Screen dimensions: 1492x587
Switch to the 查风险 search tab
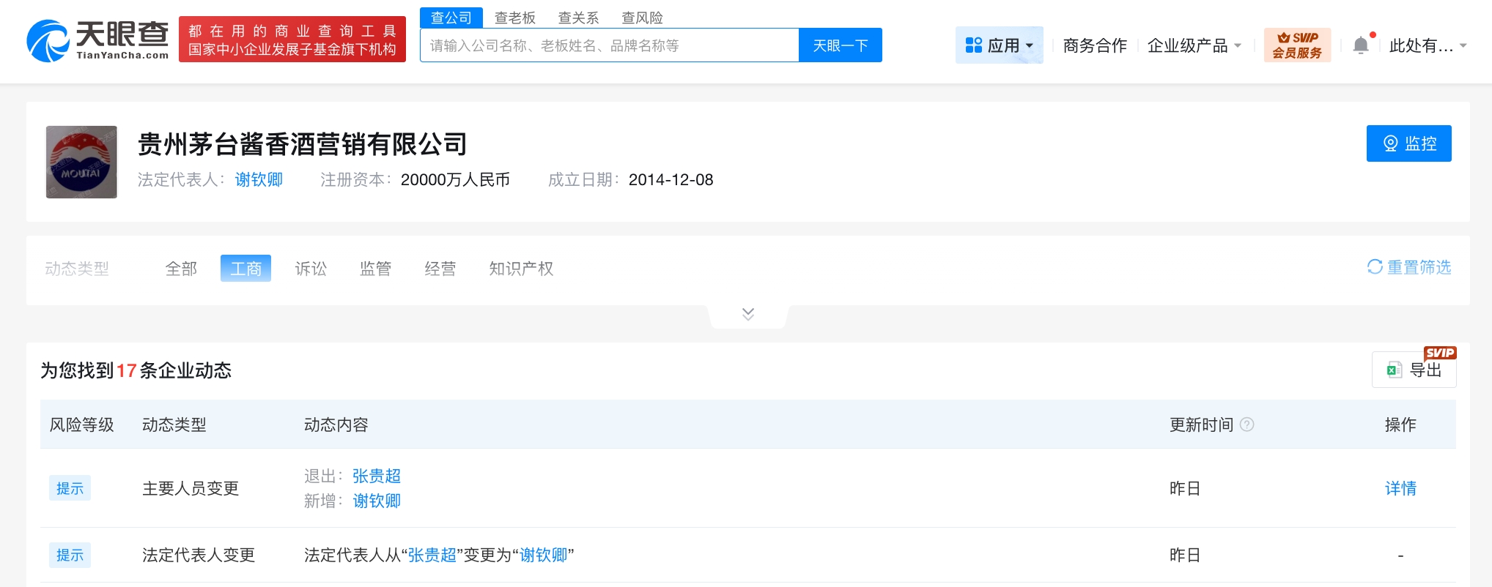click(x=642, y=18)
